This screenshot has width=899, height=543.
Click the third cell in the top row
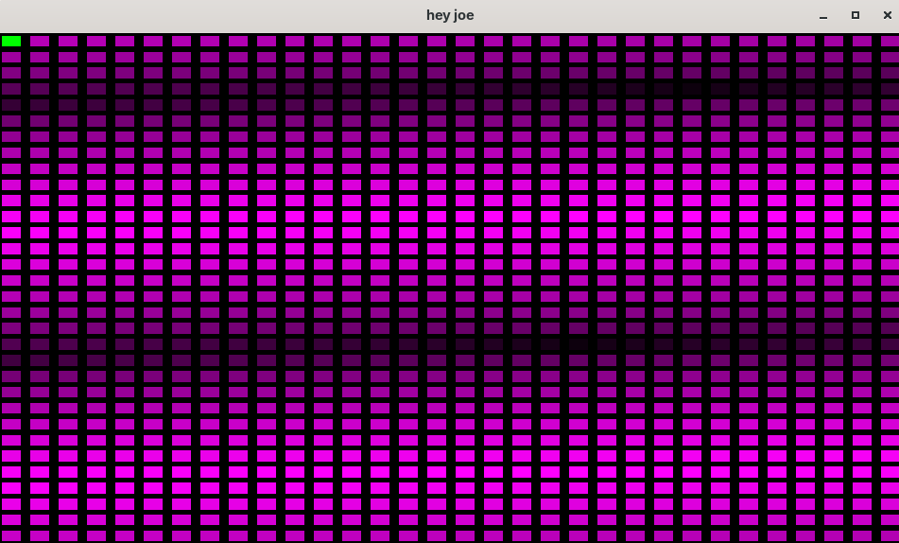coord(68,41)
